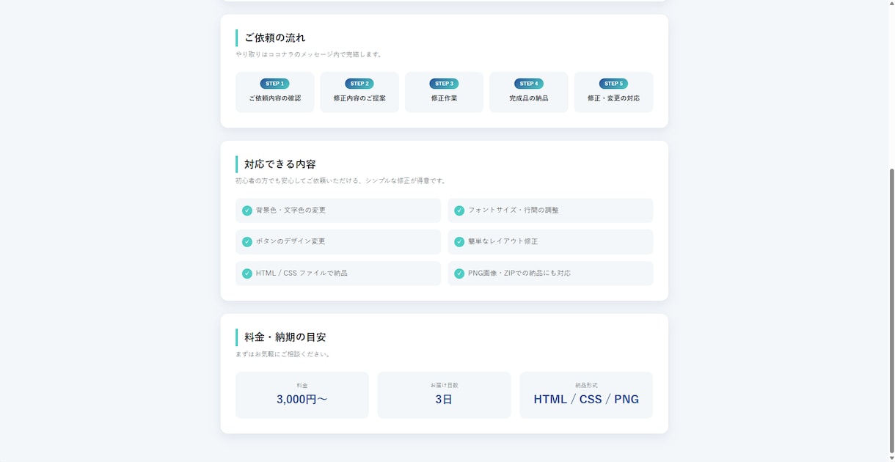Click the HTML / CSS ファイルで納品 item text
This screenshot has height=462, width=895.
pos(302,274)
